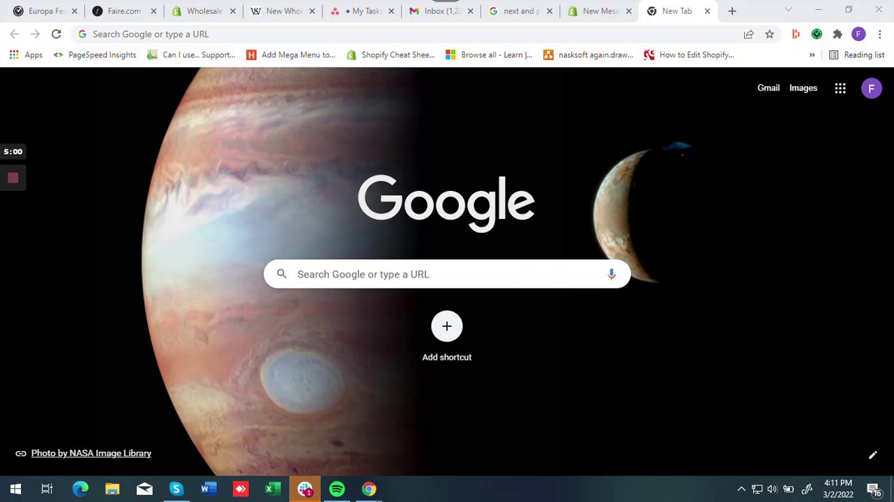Viewport: 894px width, 502px height.
Task: Open the Images link
Action: [803, 89]
